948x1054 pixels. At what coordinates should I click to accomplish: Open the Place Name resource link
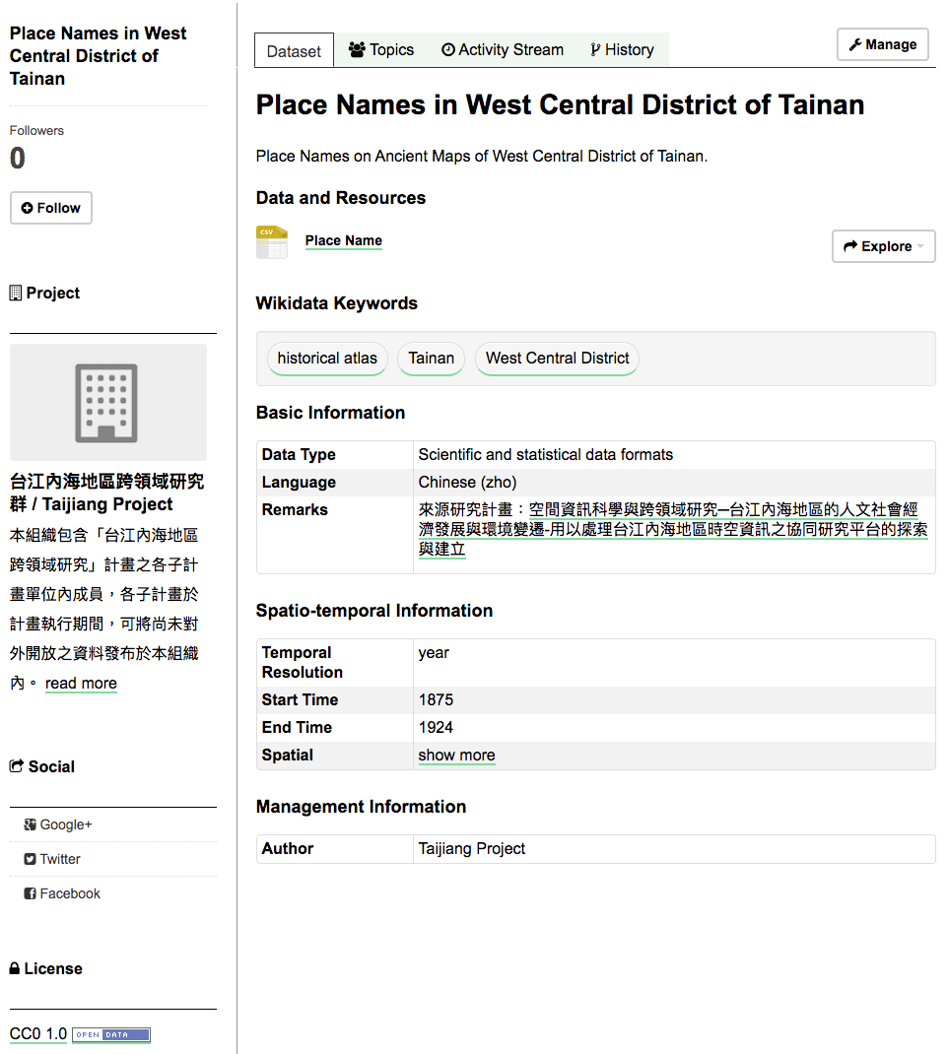[344, 240]
